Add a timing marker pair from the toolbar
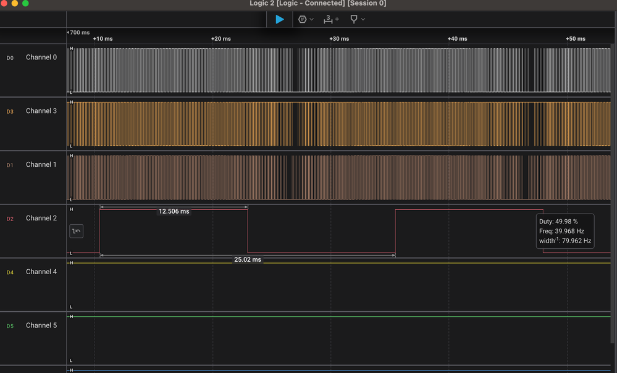The width and height of the screenshot is (617, 373). [x=331, y=19]
